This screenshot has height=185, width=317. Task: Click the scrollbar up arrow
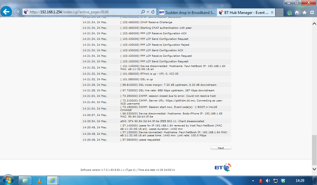[314, 23]
